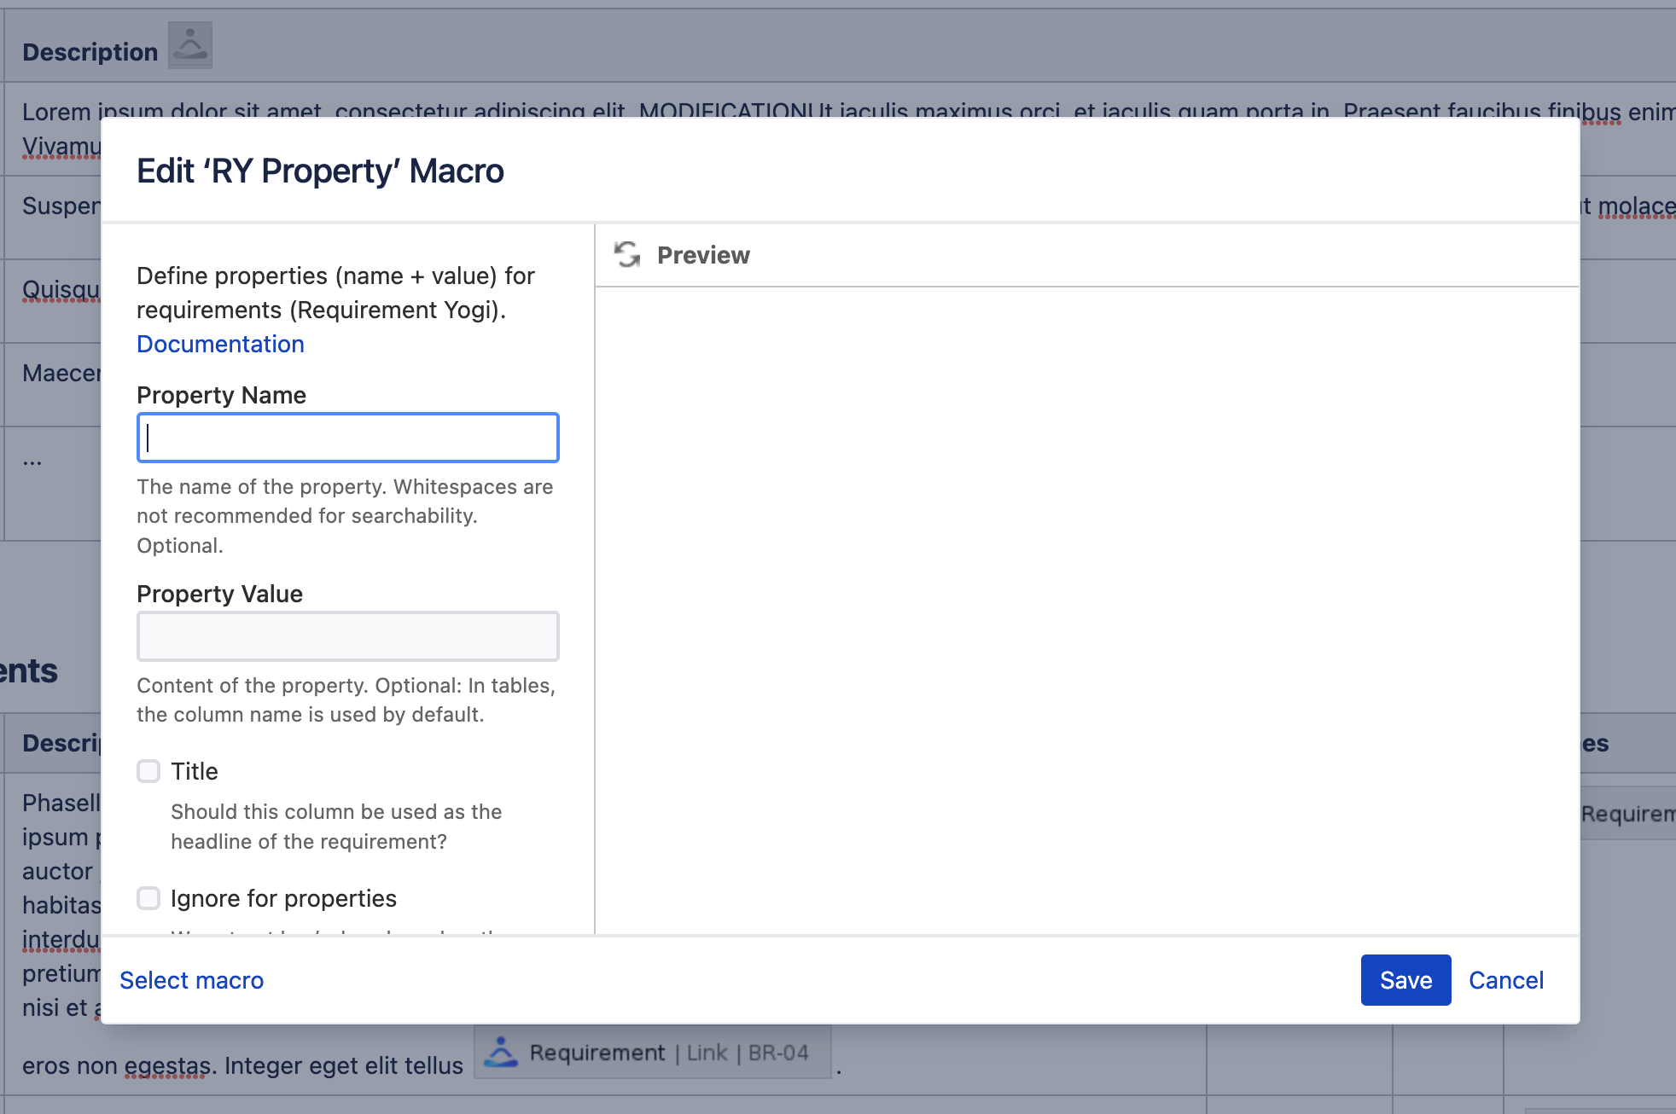Image resolution: width=1676 pixels, height=1114 pixels.
Task: Open the Documentation link
Action: (220, 344)
